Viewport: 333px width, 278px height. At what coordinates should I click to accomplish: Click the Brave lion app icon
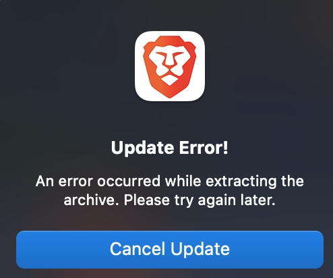click(x=170, y=66)
